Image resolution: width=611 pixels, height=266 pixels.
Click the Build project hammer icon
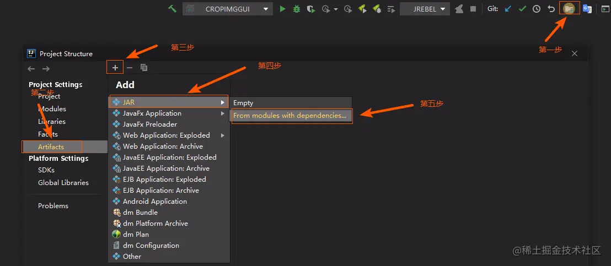point(172,9)
